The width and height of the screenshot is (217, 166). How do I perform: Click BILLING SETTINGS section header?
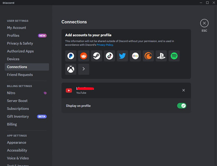(19, 86)
